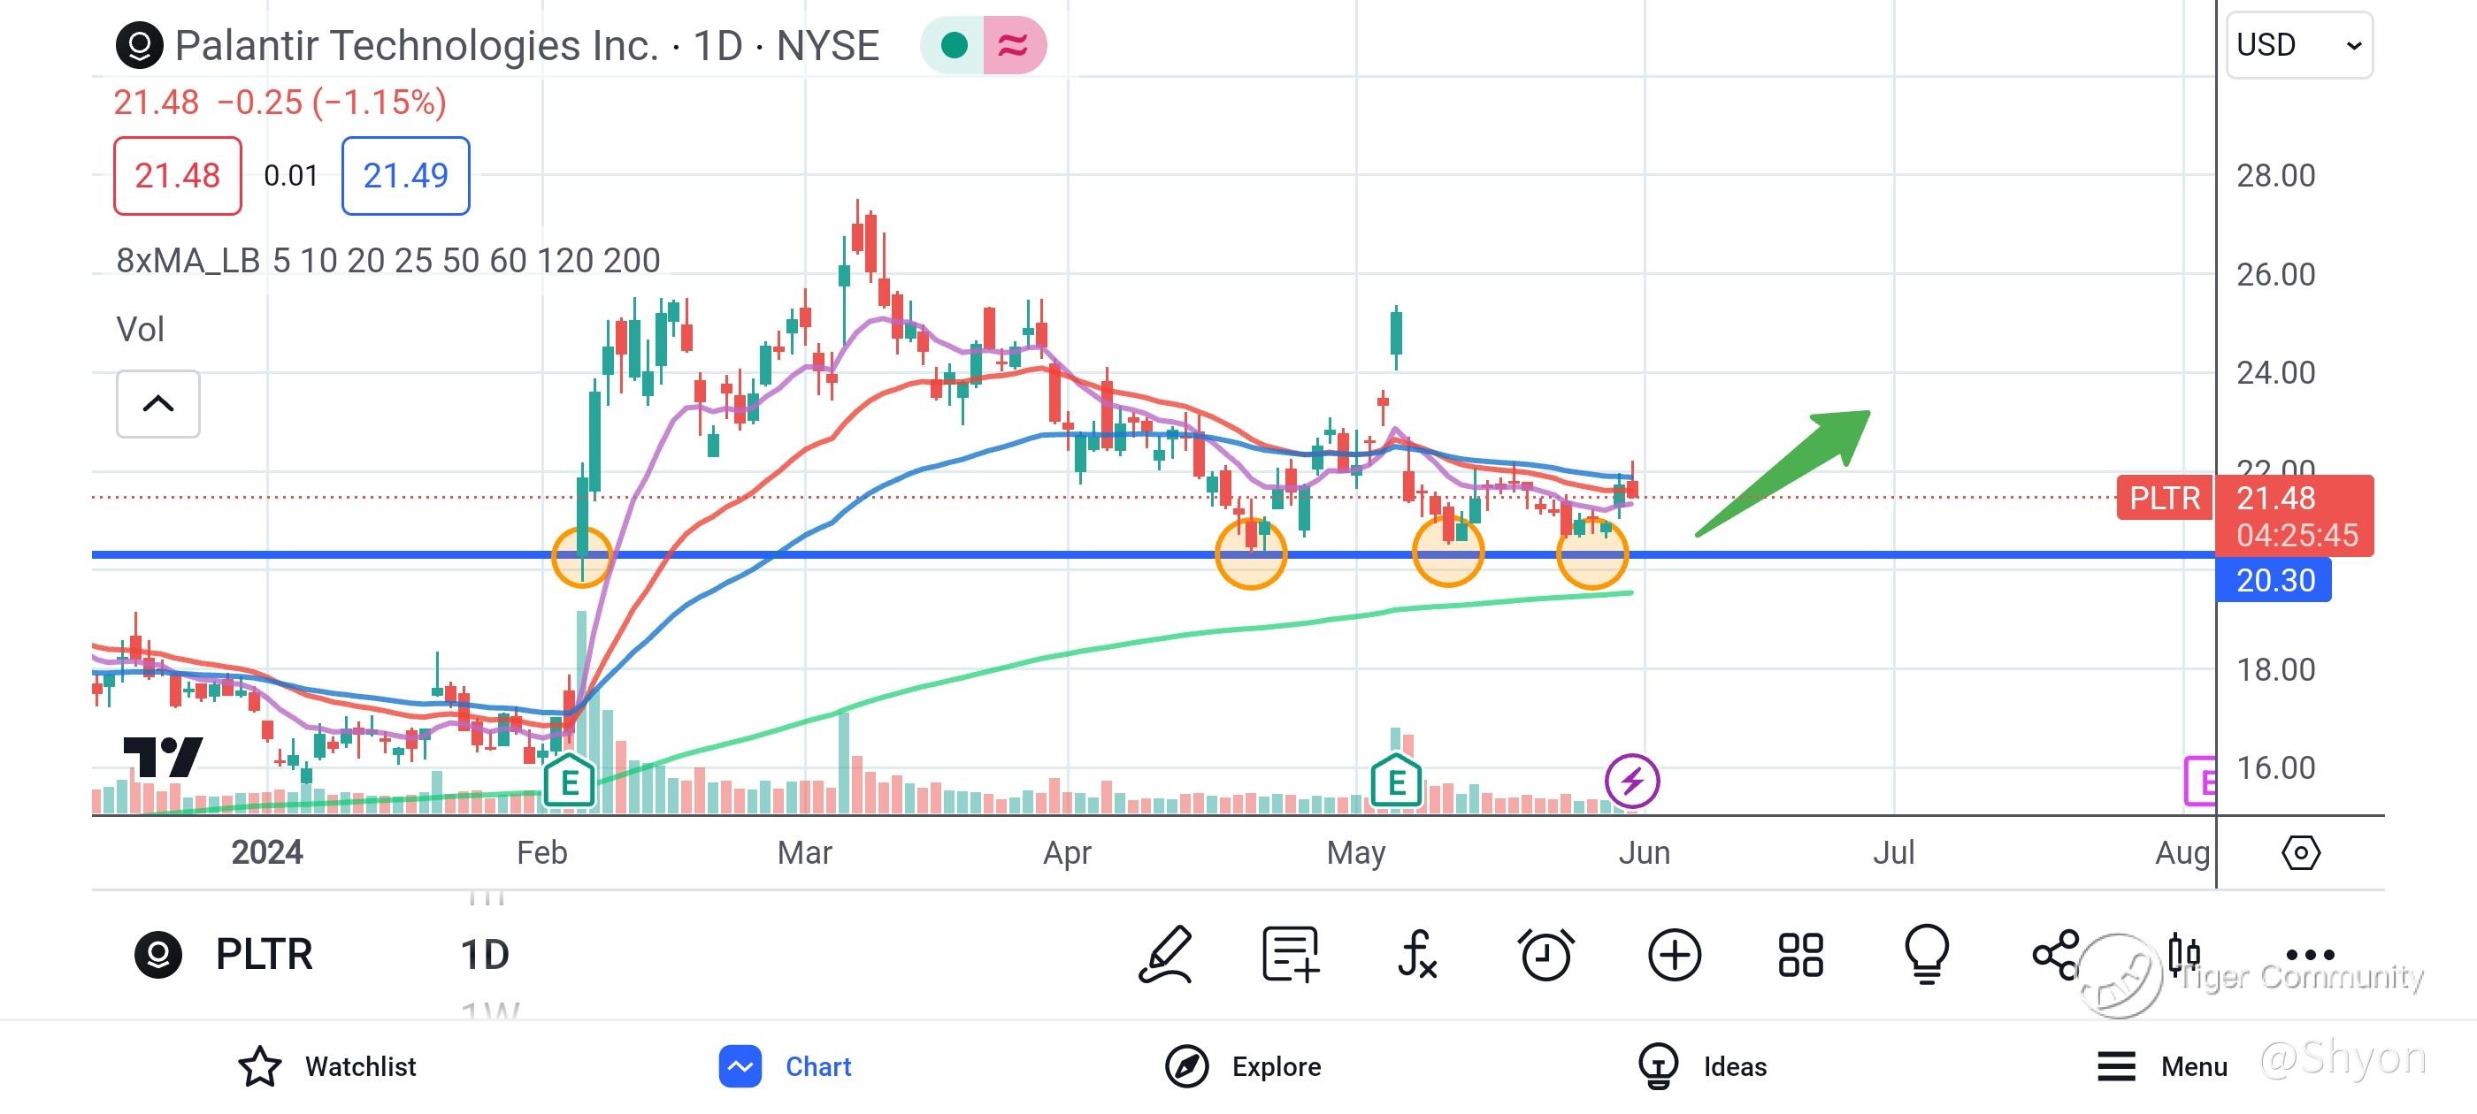
Task: Change chart type with the candlestick icon
Action: pos(2183,955)
